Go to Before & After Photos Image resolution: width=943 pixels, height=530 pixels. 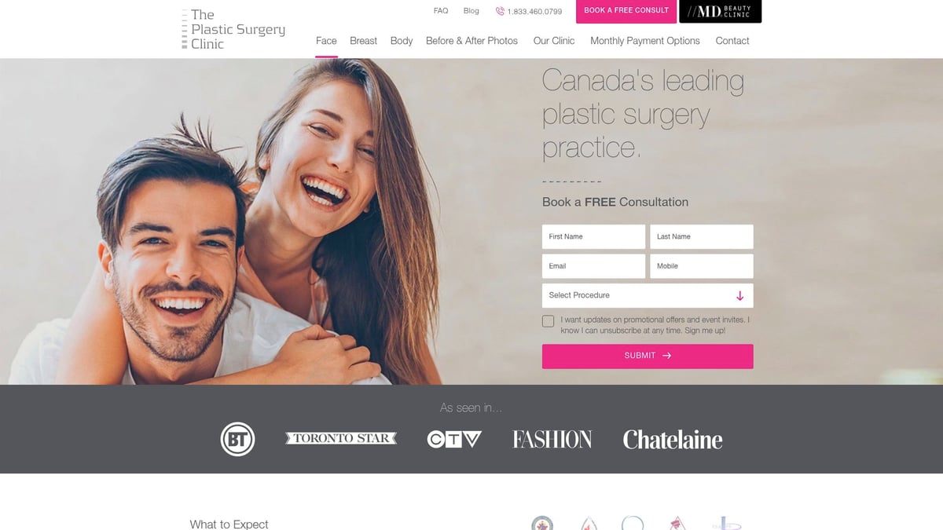pyautogui.click(x=472, y=41)
